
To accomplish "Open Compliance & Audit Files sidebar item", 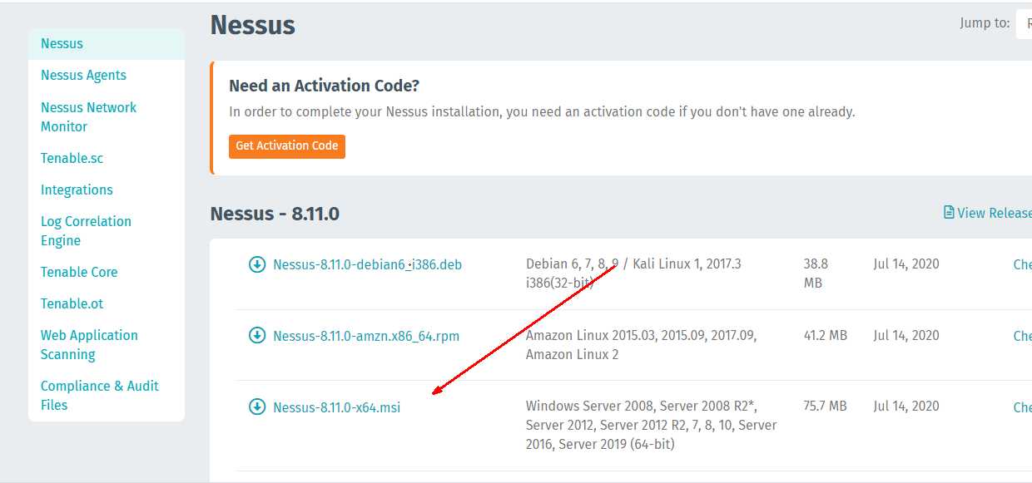I will [100, 396].
